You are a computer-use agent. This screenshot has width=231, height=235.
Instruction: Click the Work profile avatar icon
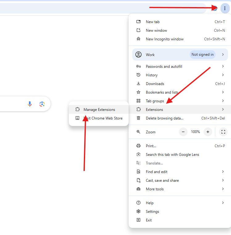pos(138,55)
